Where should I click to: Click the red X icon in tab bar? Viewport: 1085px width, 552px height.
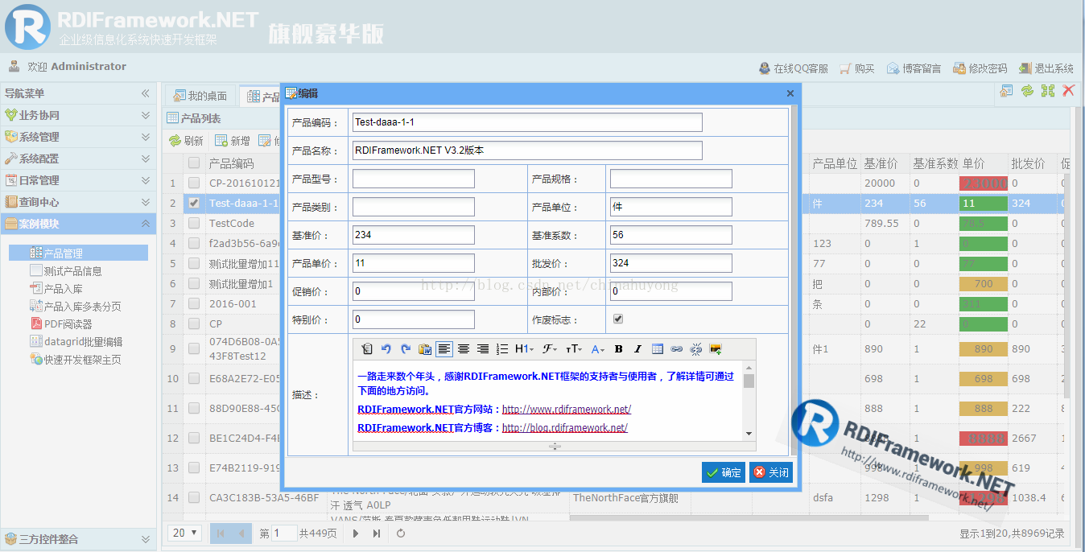1068,91
